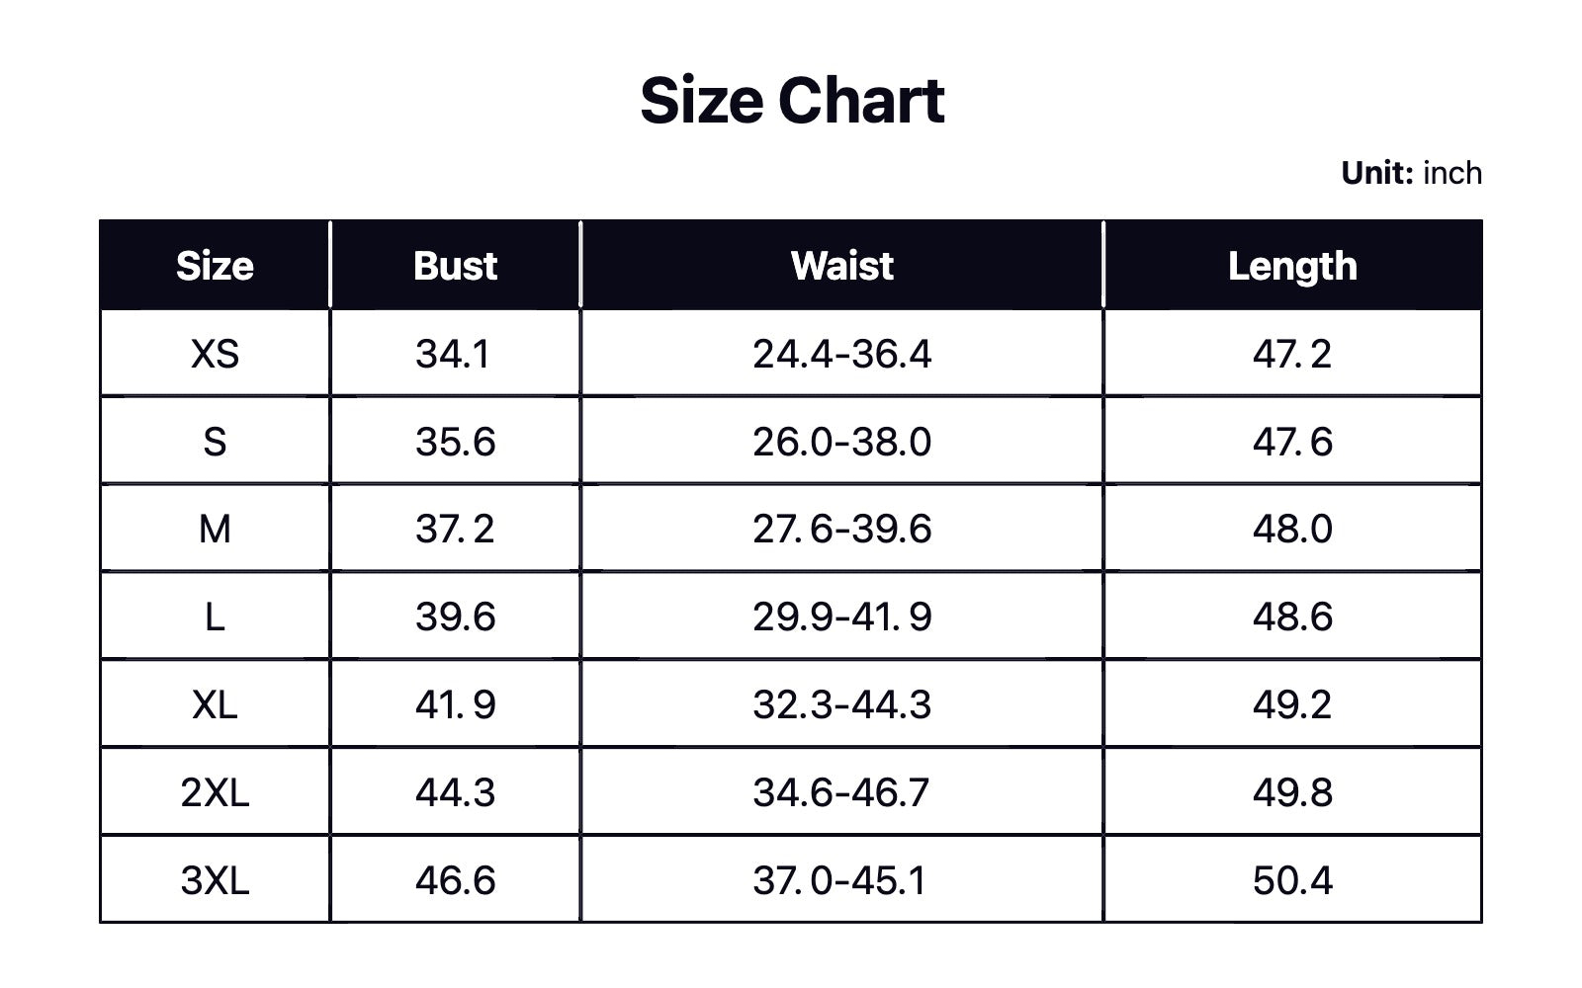This screenshot has height=988, width=1582.
Task: Select the bust value 39.6
Action: click(x=455, y=617)
